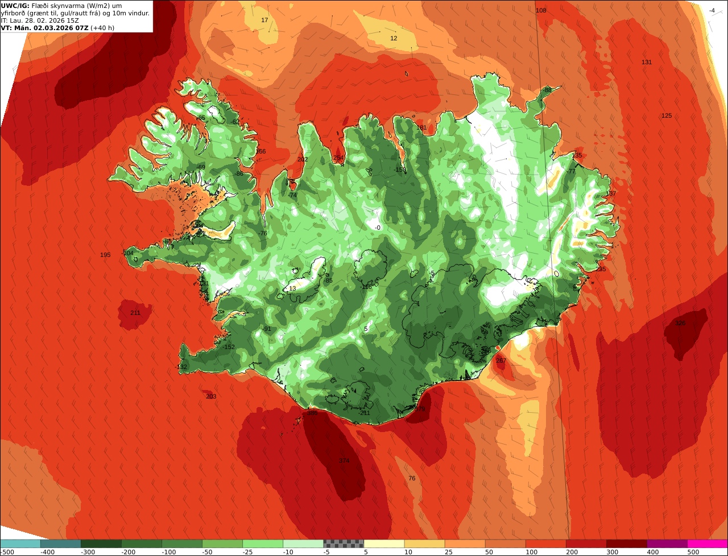The width and height of the screenshot is (728, 556).
Task: Click the map title 'UWC/IG: Flæði skynvarma (W/m2) um'
Action: click(x=61, y=6)
